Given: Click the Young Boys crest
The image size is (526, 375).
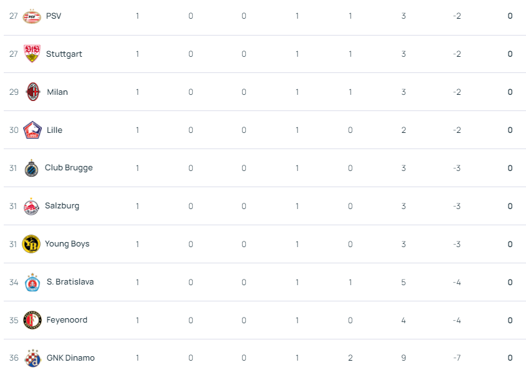Looking at the screenshot, I should 31,244.
